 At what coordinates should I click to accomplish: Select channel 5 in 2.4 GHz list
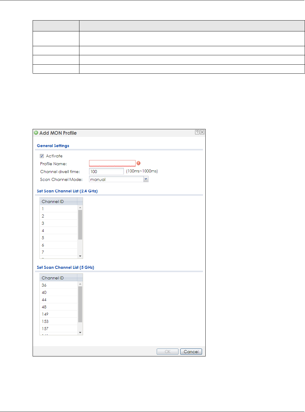click(x=59, y=238)
